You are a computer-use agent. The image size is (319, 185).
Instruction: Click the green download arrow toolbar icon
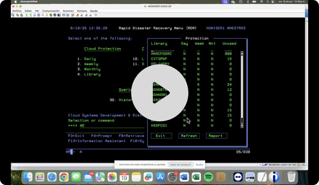click(30, 15)
